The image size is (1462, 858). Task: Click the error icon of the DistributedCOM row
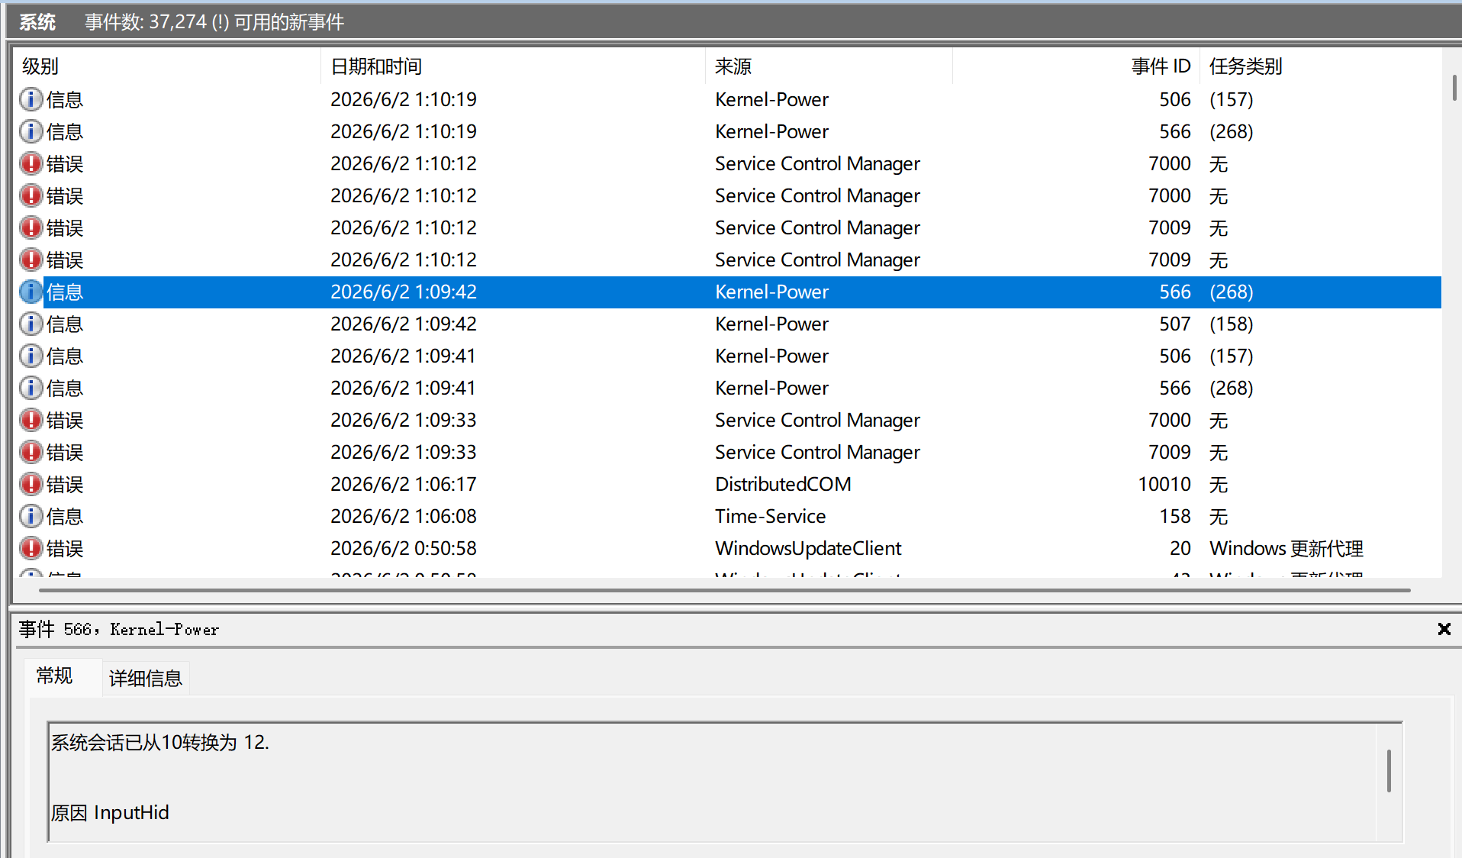pyautogui.click(x=31, y=484)
